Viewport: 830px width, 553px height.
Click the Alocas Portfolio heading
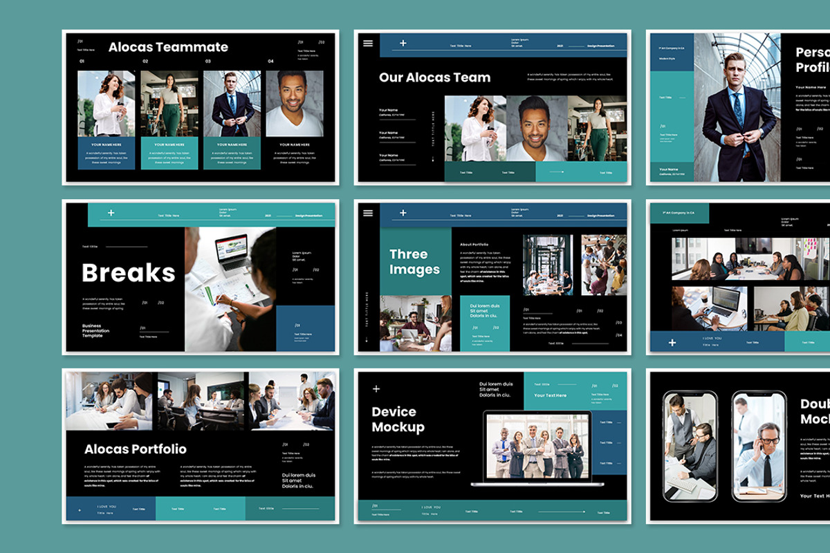136,449
